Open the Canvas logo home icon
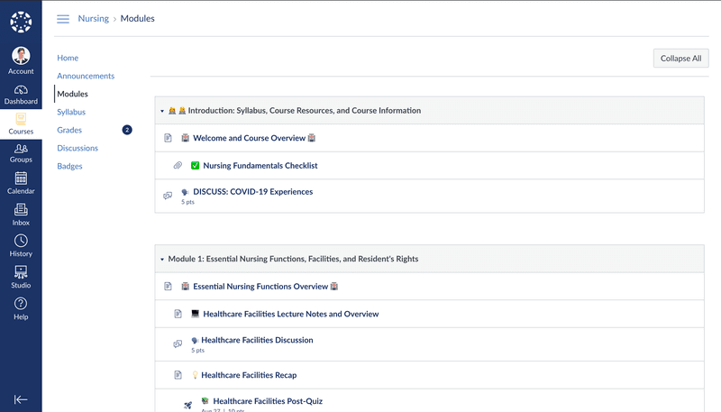This screenshot has width=721, height=412. click(21, 22)
